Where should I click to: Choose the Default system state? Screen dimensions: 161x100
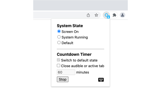(59, 43)
